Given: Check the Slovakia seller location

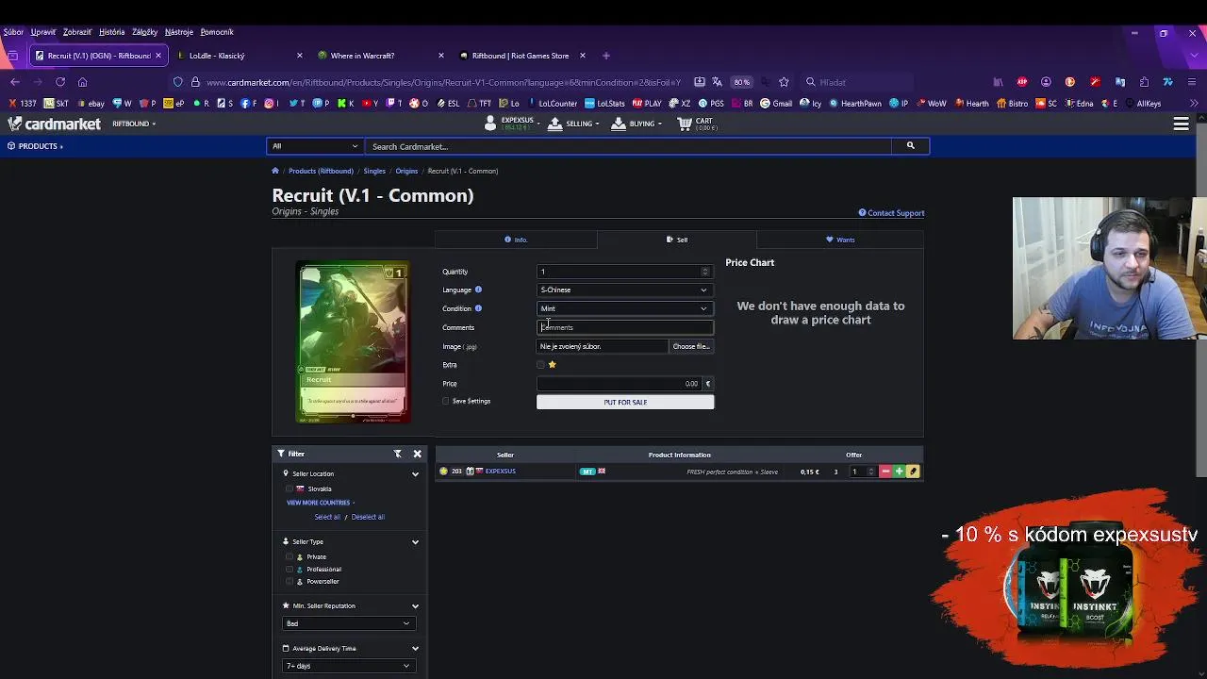Looking at the screenshot, I should point(289,489).
